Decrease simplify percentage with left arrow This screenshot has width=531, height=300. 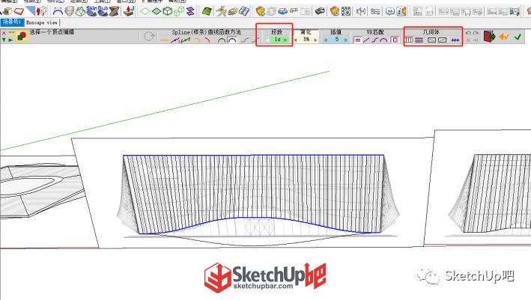[296, 40]
